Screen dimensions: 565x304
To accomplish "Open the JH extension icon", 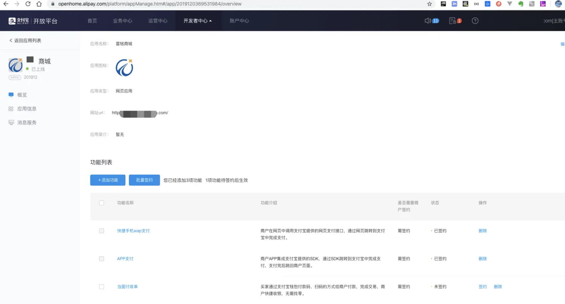I will pos(454,4).
